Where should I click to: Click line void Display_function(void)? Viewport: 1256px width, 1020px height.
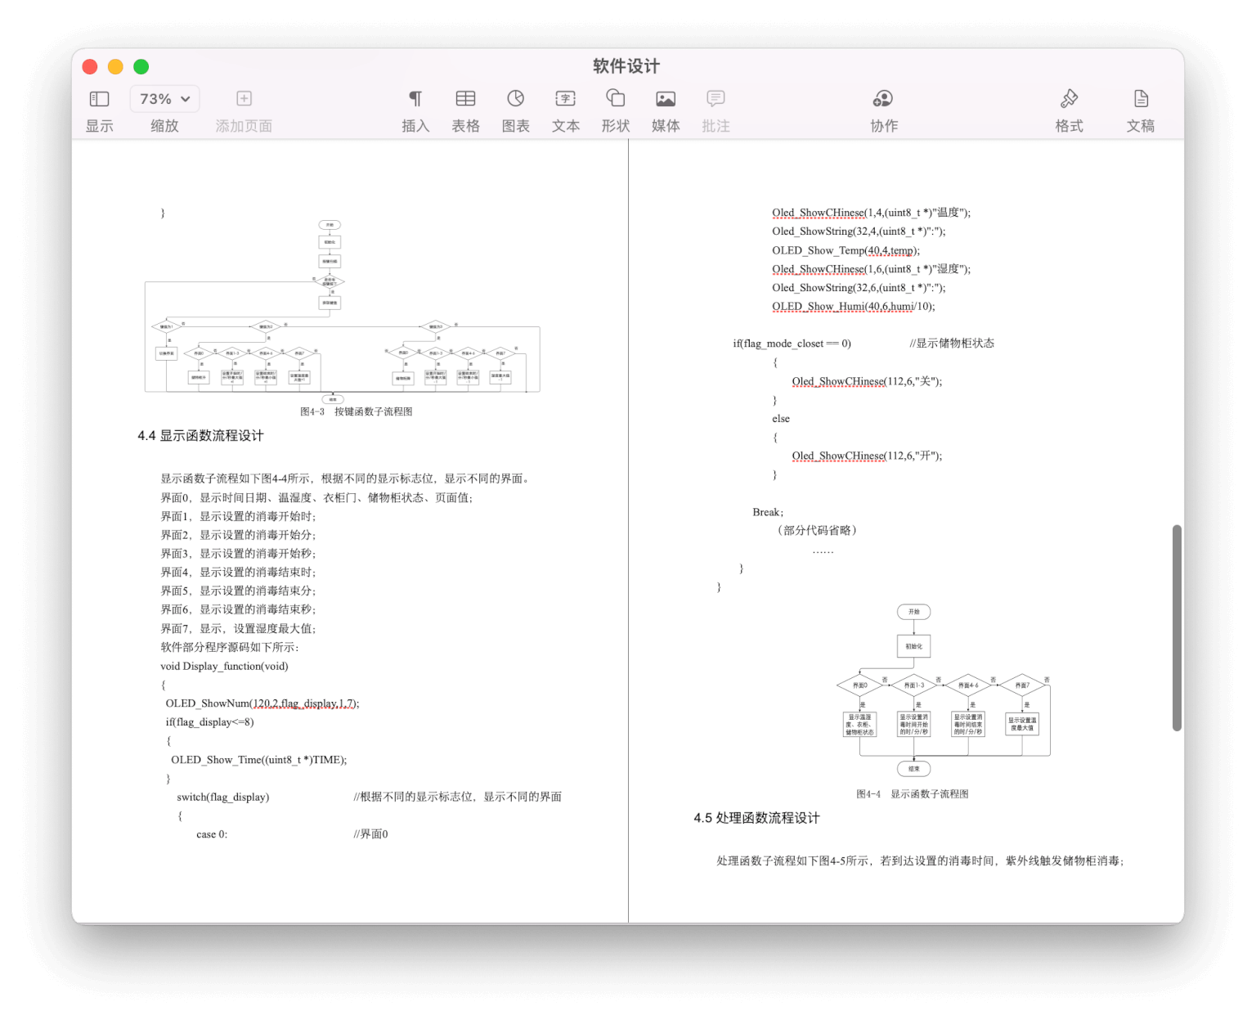click(224, 667)
